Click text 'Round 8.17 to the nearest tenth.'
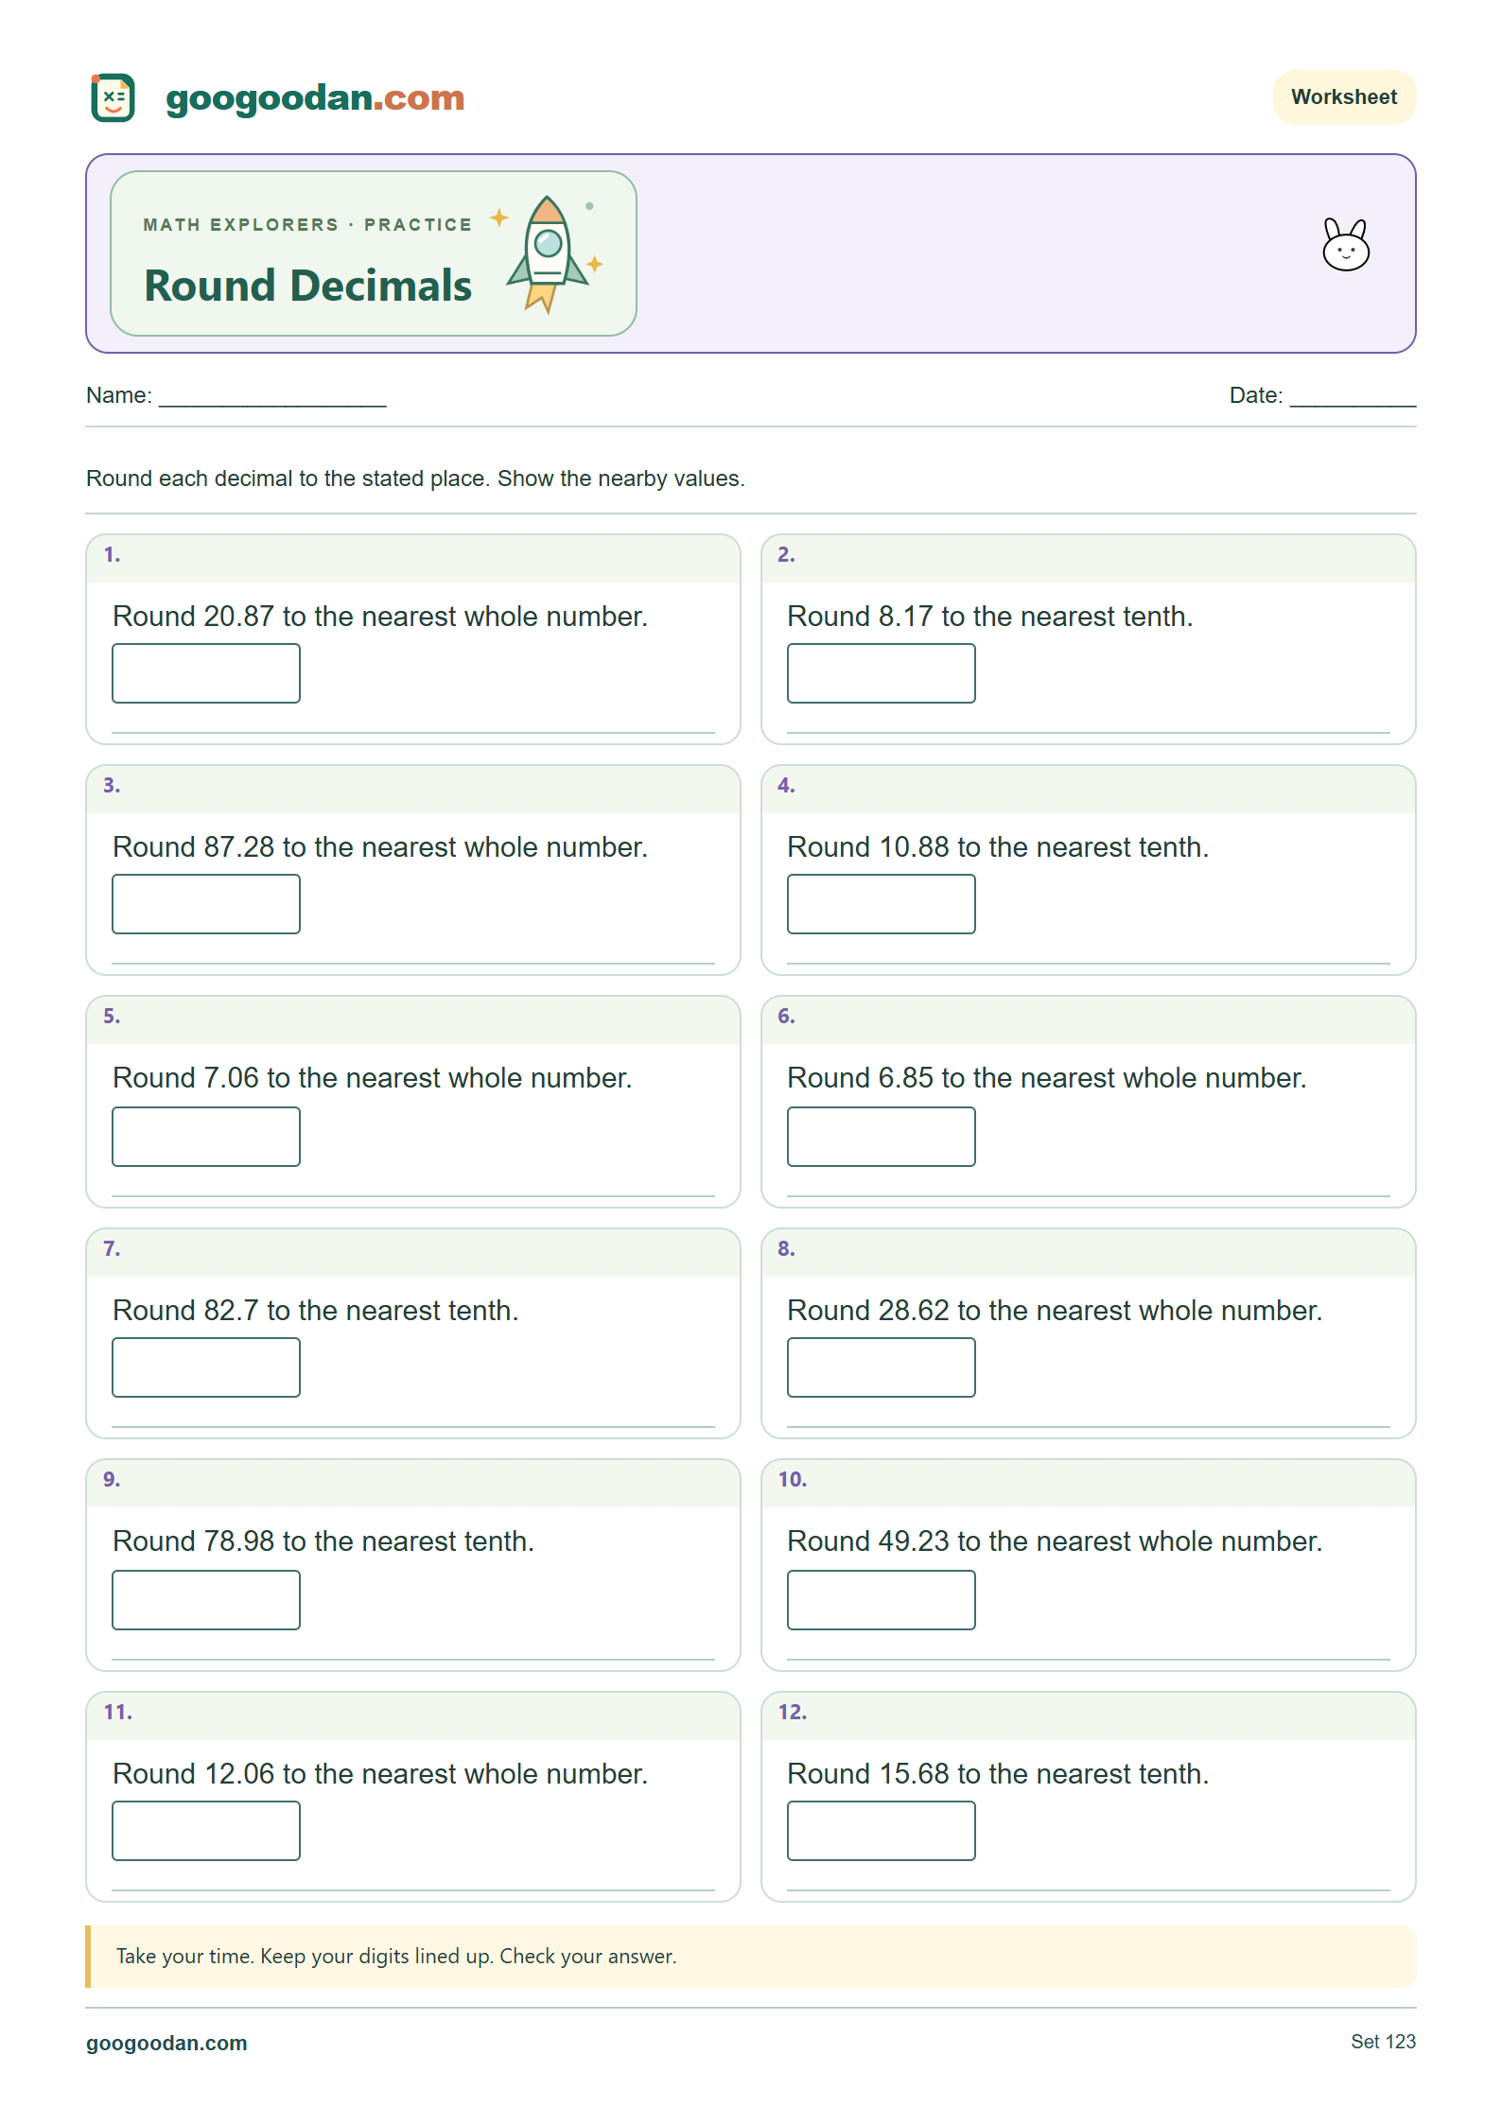Viewport: 1502px width, 2124px height. (990, 617)
